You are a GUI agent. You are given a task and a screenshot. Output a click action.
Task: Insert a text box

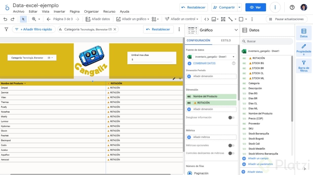pyautogui.click(x=223, y=19)
